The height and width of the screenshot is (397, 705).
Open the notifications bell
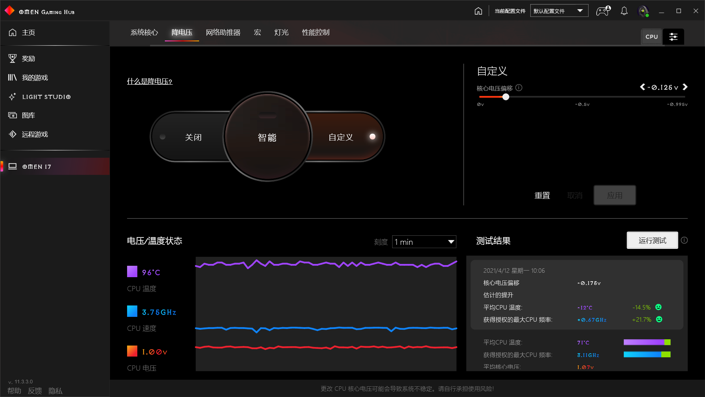pos(624,11)
